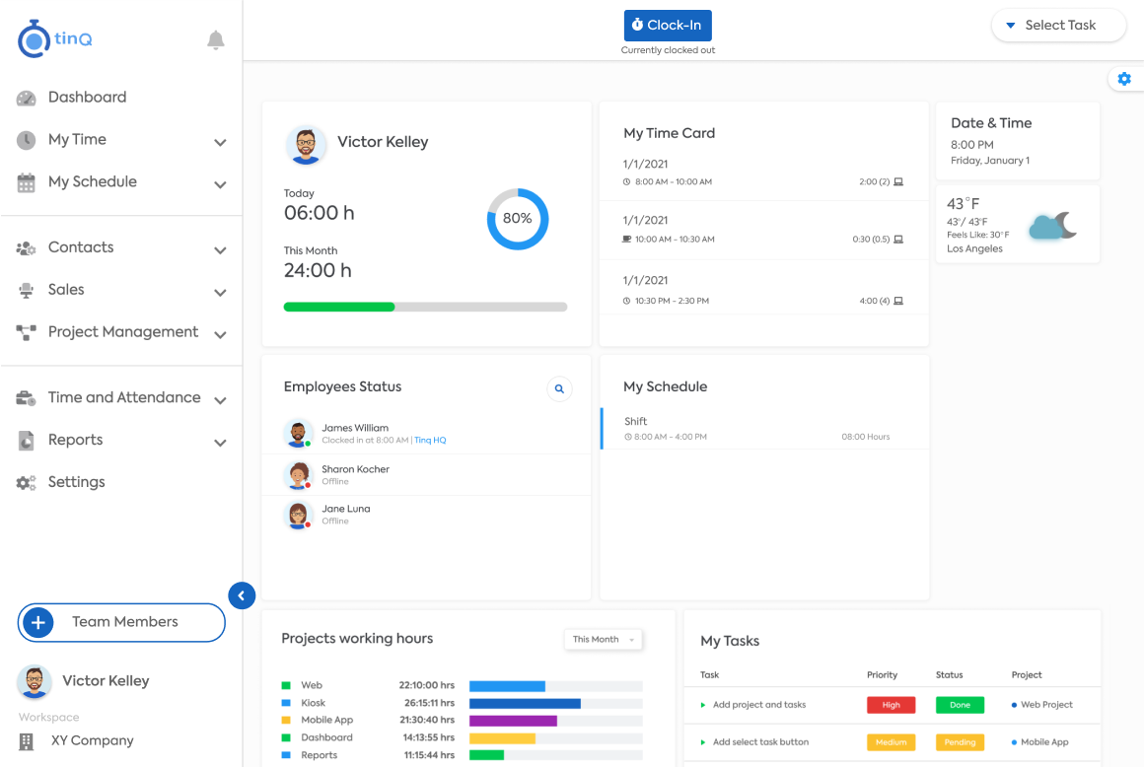Click the green monthly hours progress bar
This screenshot has width=1144, height=767.
click(339, 307)
